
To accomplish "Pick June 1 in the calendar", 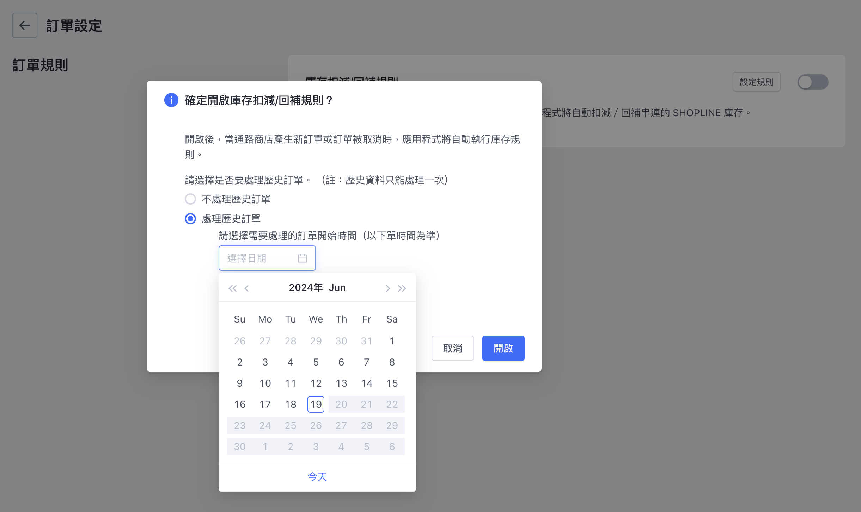I will click(392, 341).
